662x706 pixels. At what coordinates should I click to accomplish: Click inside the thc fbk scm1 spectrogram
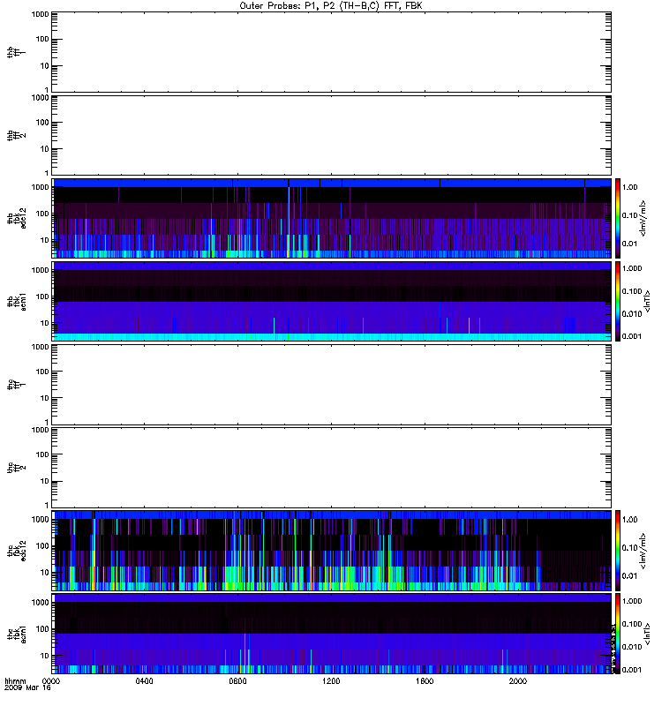(x=331, y=634)
